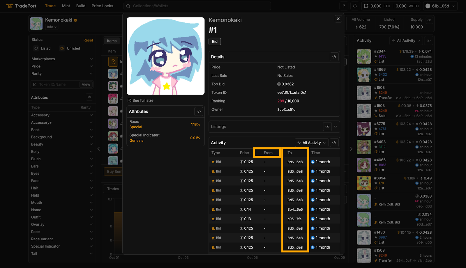The width and height of the screenshot is (466, 268).
Task: Click the Kemonokaki collection avatar
Action: point(36,23)
